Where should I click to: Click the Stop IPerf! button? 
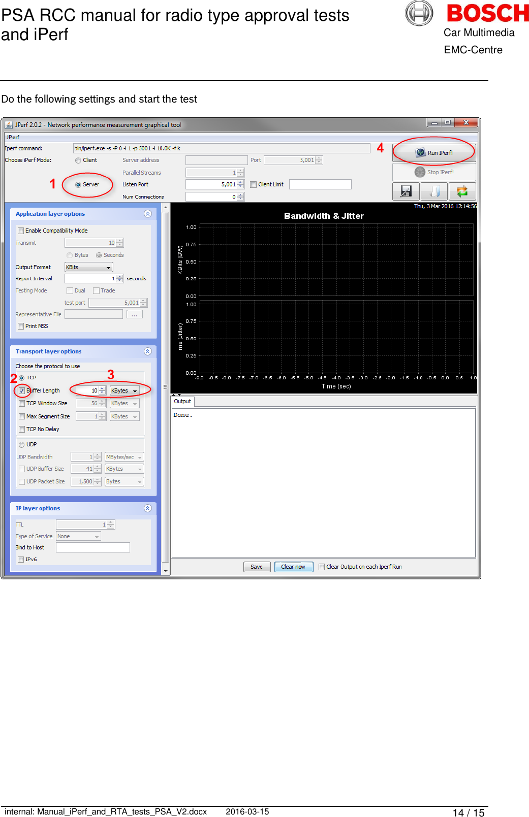point(434,172)
